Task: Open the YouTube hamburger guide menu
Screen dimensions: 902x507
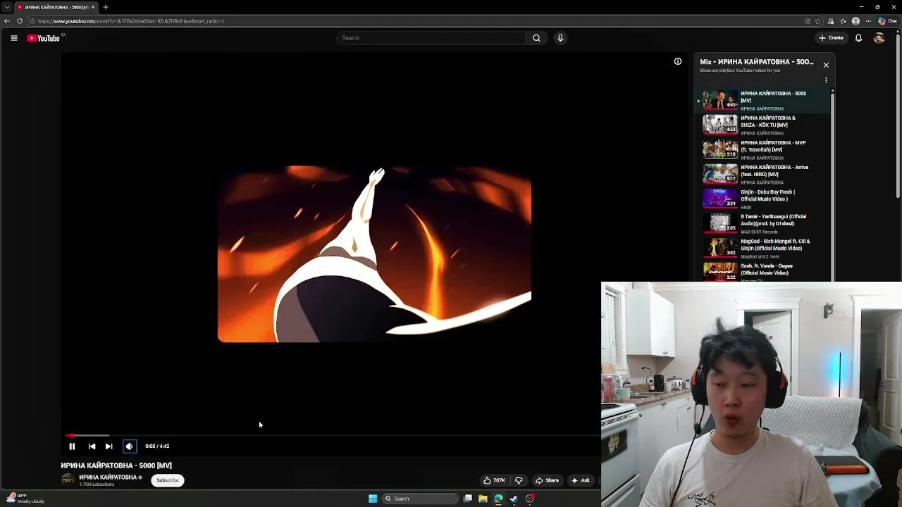Action: click(x=14, y=38)
